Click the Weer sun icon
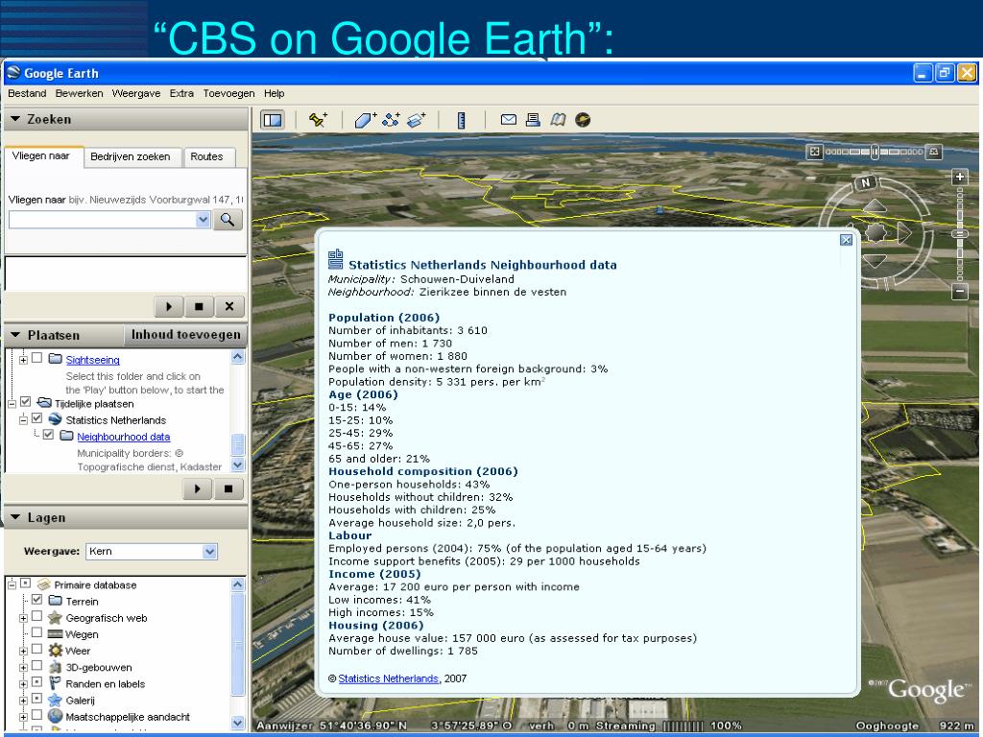This screenshot has width=983, height=737. point(55,651)
